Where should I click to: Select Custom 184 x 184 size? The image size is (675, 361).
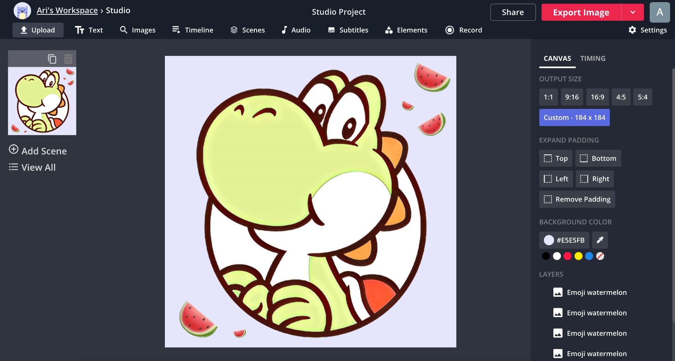click(x=574, y=118)
